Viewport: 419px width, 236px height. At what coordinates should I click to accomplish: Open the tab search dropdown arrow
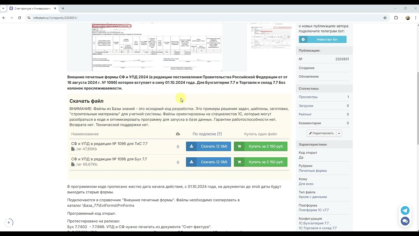click(x=3, y=8)
